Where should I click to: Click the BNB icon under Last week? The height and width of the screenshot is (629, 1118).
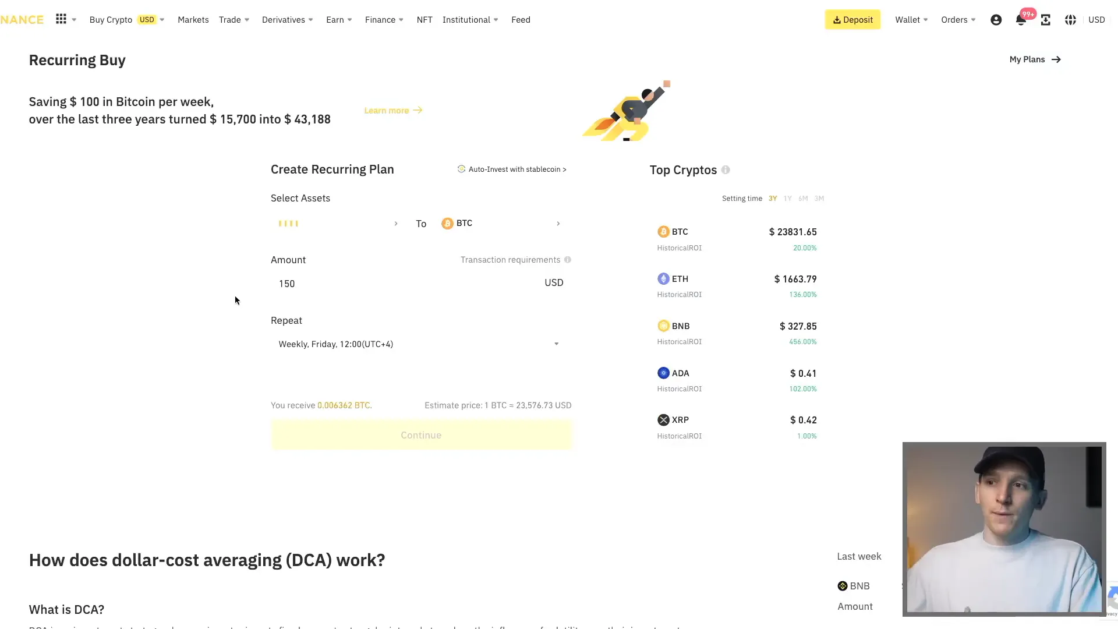843,586
